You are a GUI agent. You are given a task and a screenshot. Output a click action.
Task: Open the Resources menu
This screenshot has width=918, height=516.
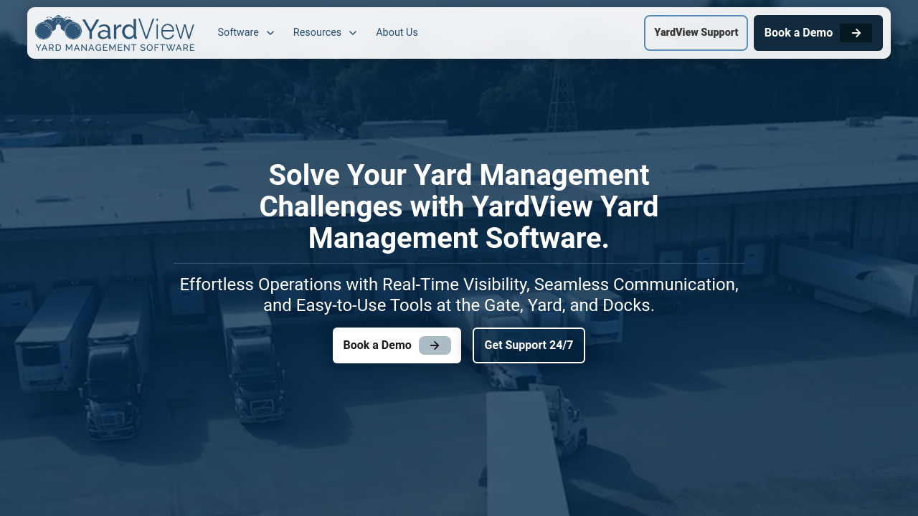click(317, 32)
